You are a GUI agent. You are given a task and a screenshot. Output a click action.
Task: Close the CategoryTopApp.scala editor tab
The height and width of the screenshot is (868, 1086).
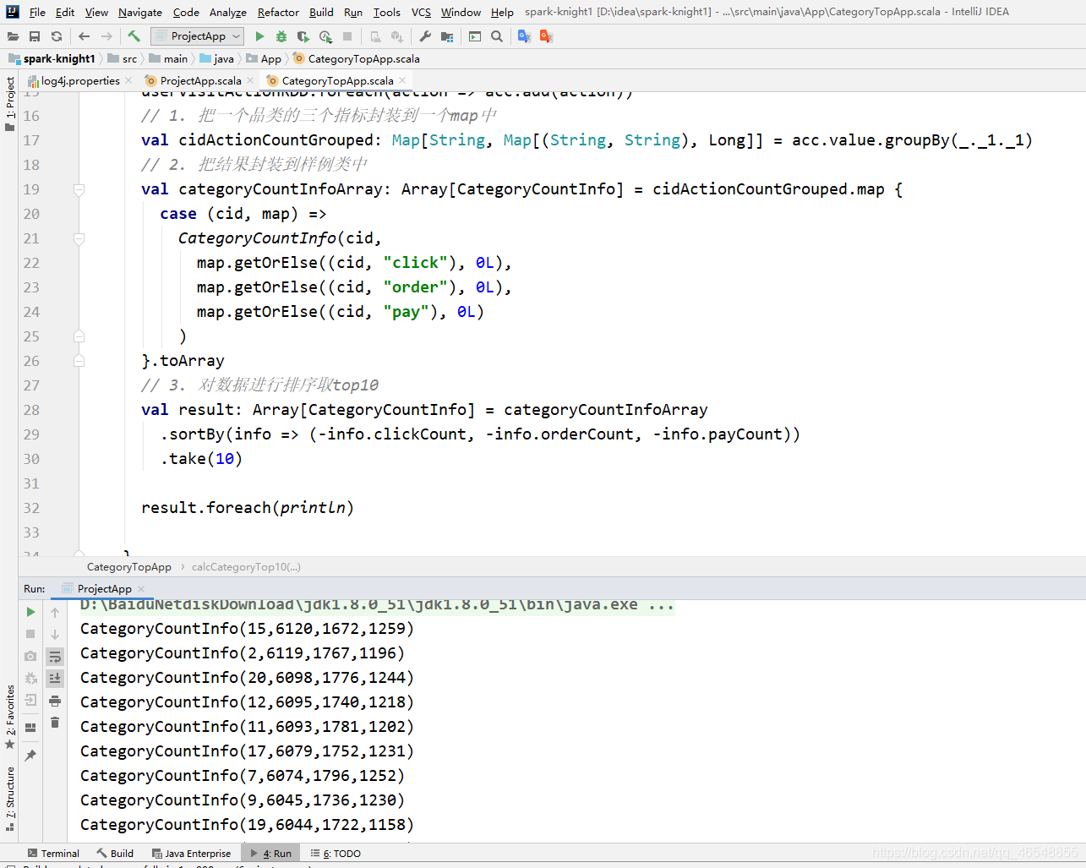pyautogui.click(x=403, y=80)
